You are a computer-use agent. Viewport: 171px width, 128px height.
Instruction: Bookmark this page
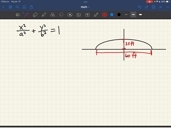click(x=24, y=7)
